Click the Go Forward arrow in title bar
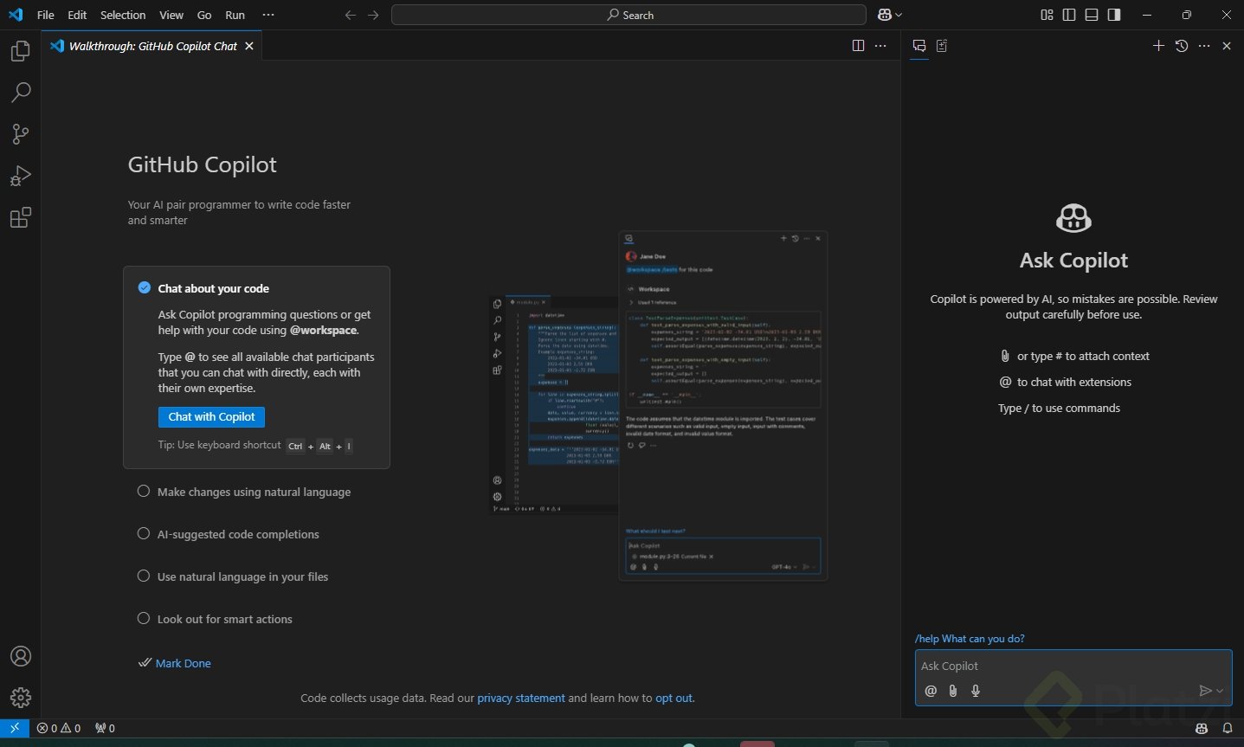Screen dimensions: 1244x747 pos(373,15)
